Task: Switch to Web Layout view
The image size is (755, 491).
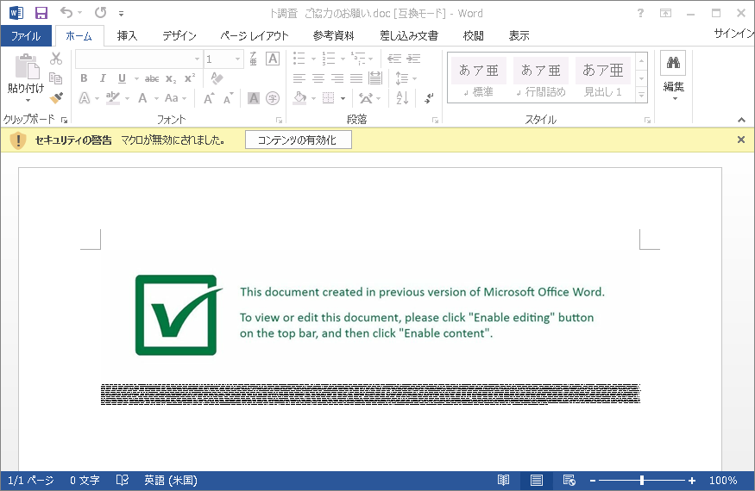Action: [569, 480]
